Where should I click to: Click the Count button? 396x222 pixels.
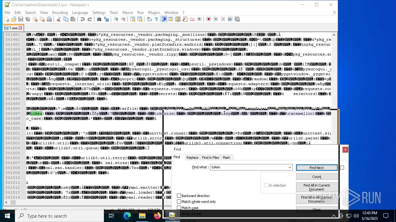point(316,177)
